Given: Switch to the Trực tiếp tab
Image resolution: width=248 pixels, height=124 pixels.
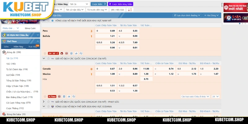Looking at the screenshot, I should [x=33, y=47].
